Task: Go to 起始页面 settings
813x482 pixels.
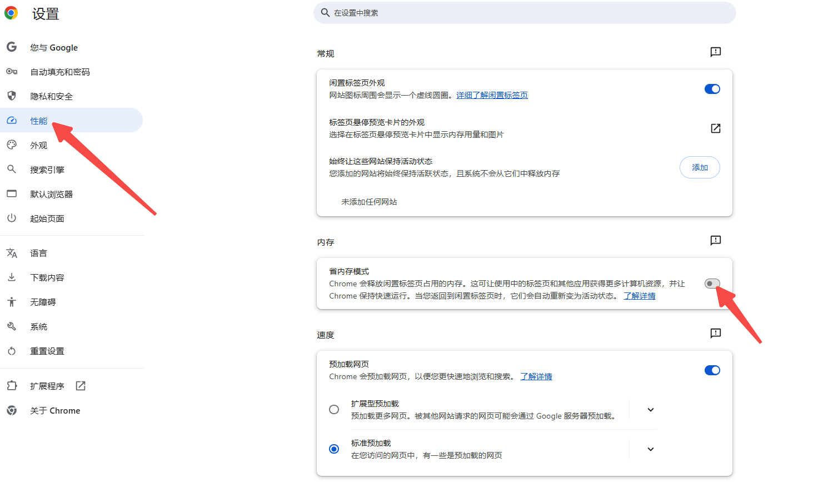Action: point(71,218)
